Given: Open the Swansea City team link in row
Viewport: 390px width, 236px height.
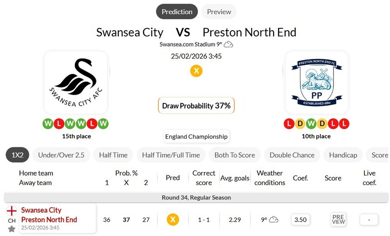Looking at the screenshot, I should [x=41, y=210].
